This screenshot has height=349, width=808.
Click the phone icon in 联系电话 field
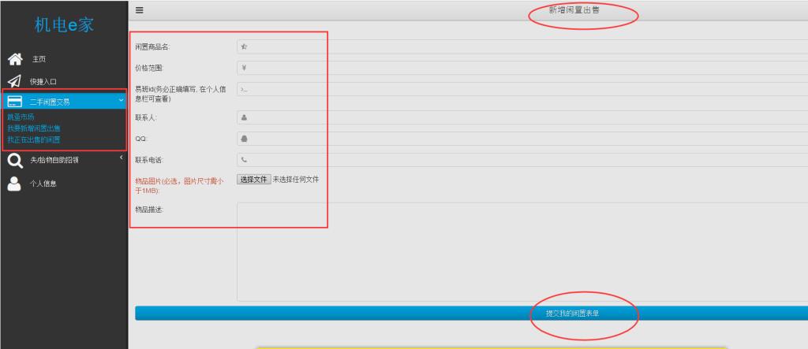244,160
